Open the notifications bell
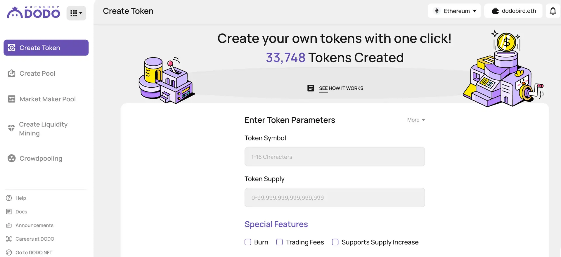Viewport: 561px width, 257px height. [x=553, y=11]
